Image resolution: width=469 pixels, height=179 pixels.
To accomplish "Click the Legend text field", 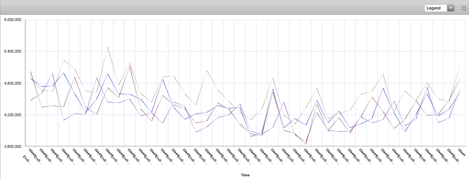I will point(435,8).
